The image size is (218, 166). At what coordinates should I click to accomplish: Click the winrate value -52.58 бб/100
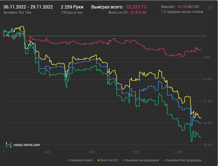coord(188,7)
